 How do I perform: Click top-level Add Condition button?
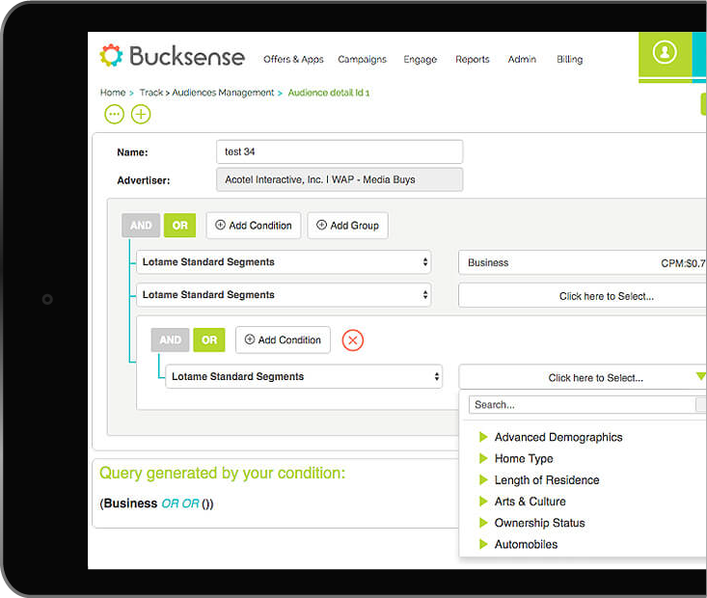(x=254, y=226)
